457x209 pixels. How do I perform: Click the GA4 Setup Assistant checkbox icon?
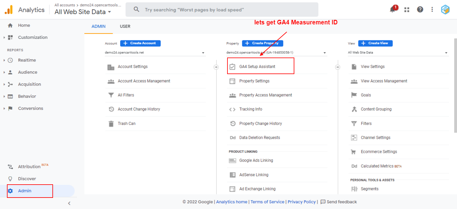pos(232,67)
